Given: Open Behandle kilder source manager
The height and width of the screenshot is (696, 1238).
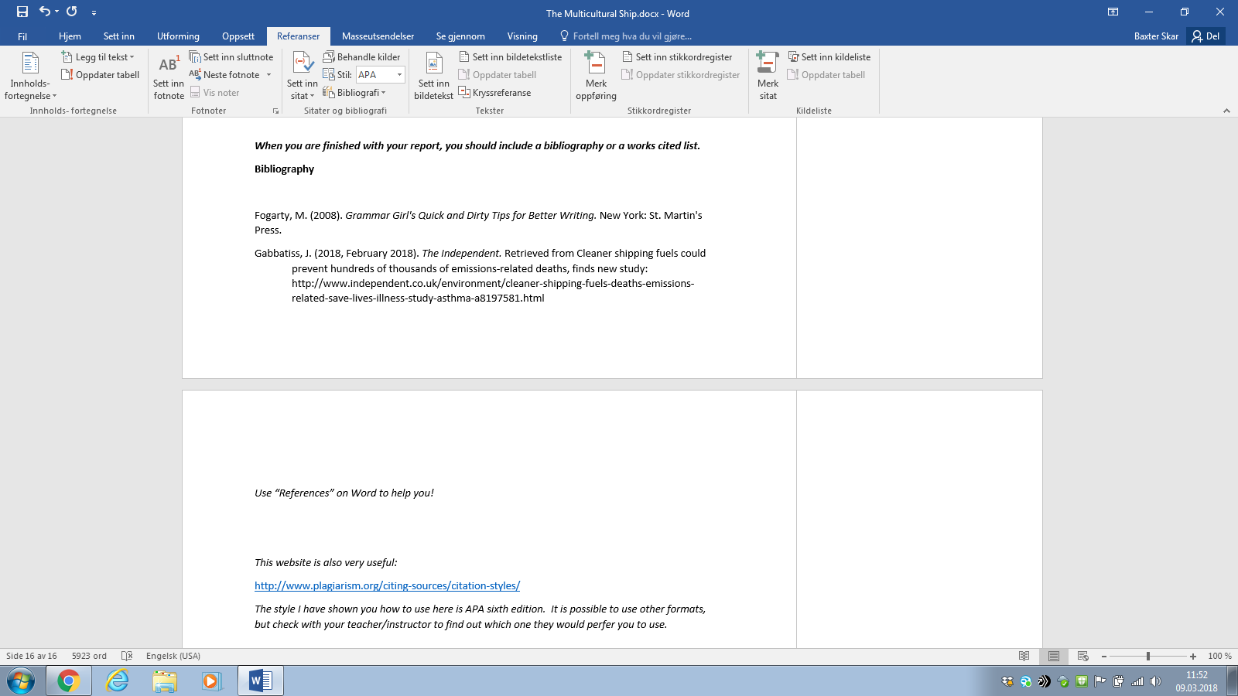Looking at the screenshot, I should 362,57.
